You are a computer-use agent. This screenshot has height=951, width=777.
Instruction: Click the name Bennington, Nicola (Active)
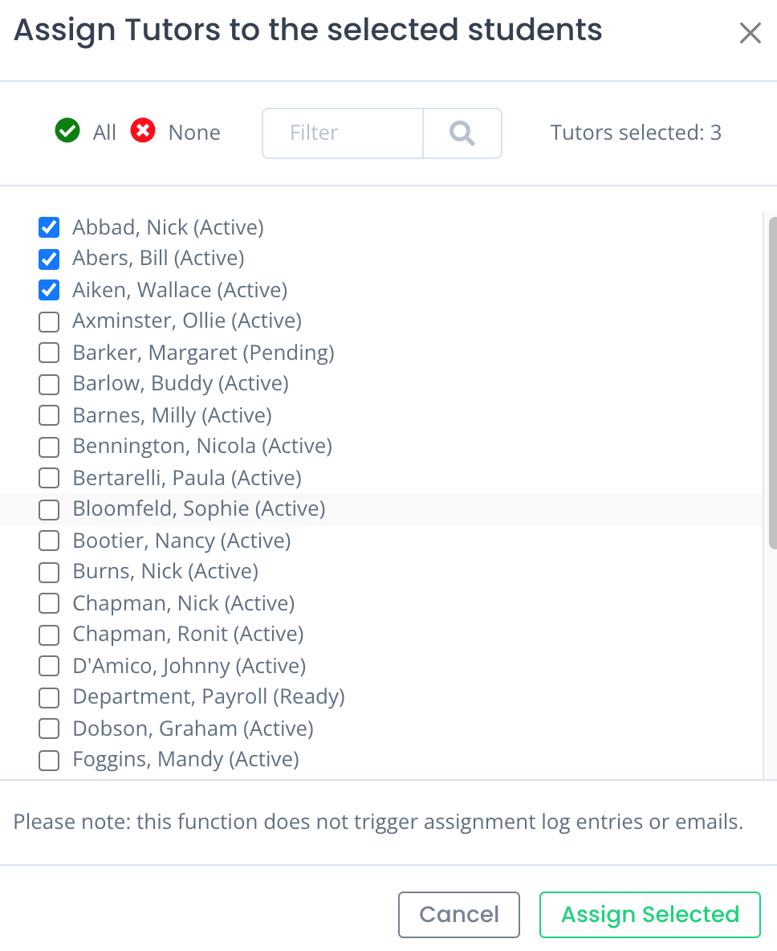[x=202, y=447]
